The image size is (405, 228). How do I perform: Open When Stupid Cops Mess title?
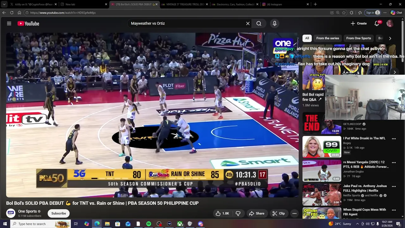364,212
